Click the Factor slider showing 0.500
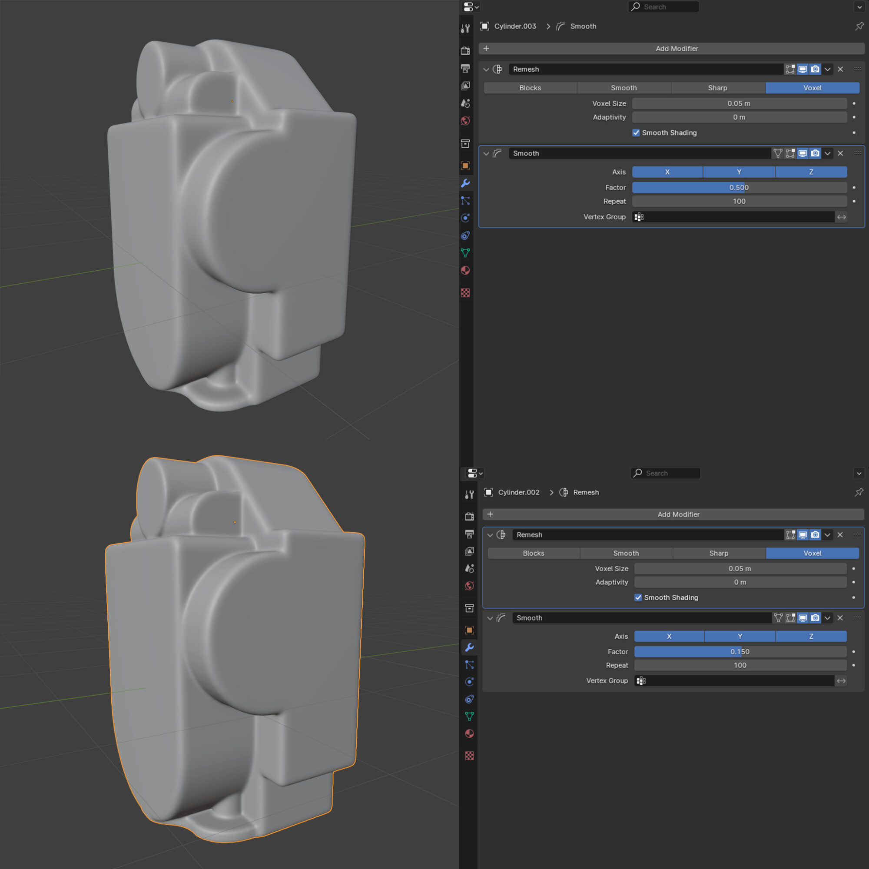This screenshot has width=869, height=869. [x=739, y=188]
